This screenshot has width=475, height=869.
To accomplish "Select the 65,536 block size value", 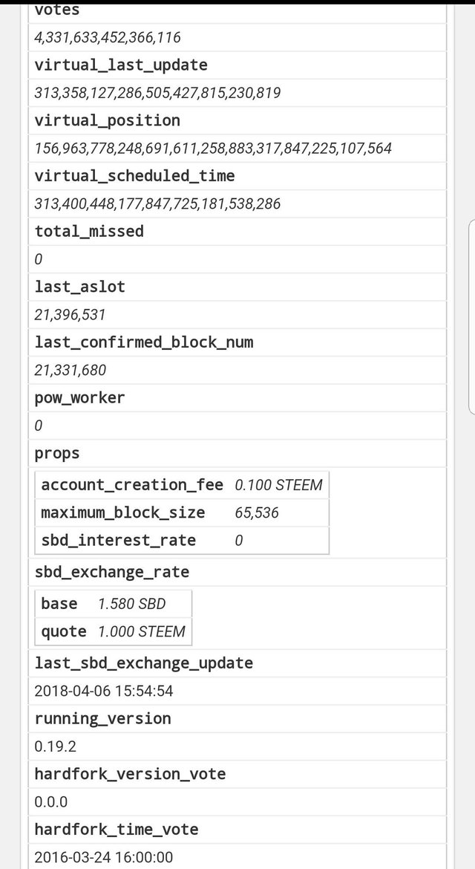I will (257, 512).
